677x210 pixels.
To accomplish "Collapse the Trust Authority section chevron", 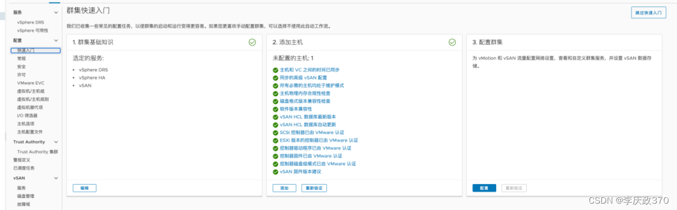I will pos(56,142).
